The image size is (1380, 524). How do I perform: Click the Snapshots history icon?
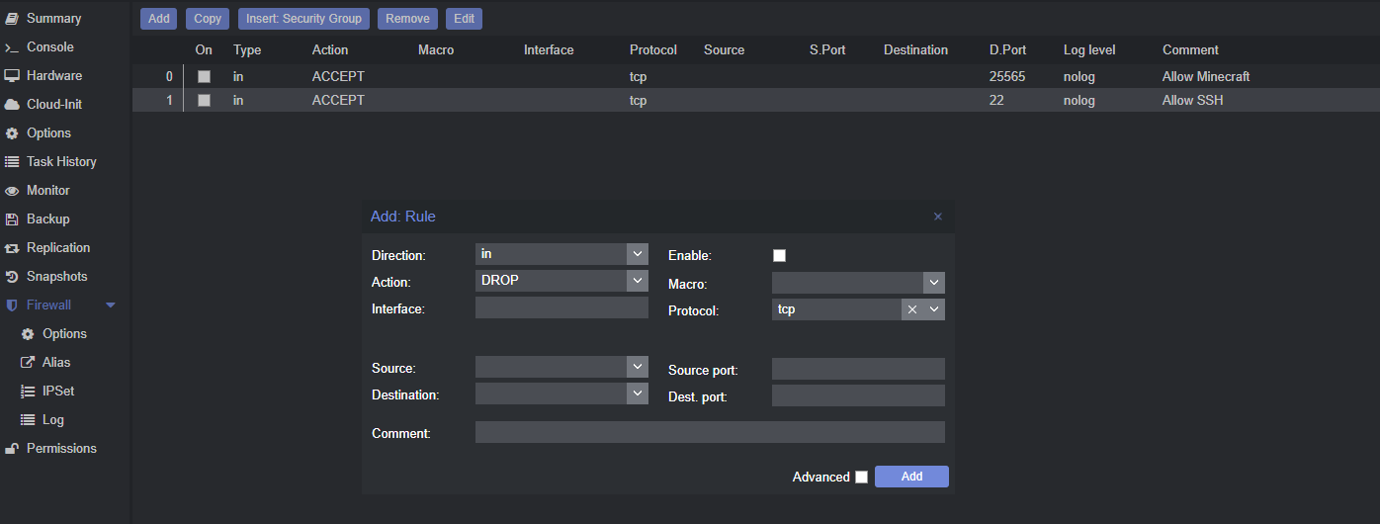(x=12, y=277)
